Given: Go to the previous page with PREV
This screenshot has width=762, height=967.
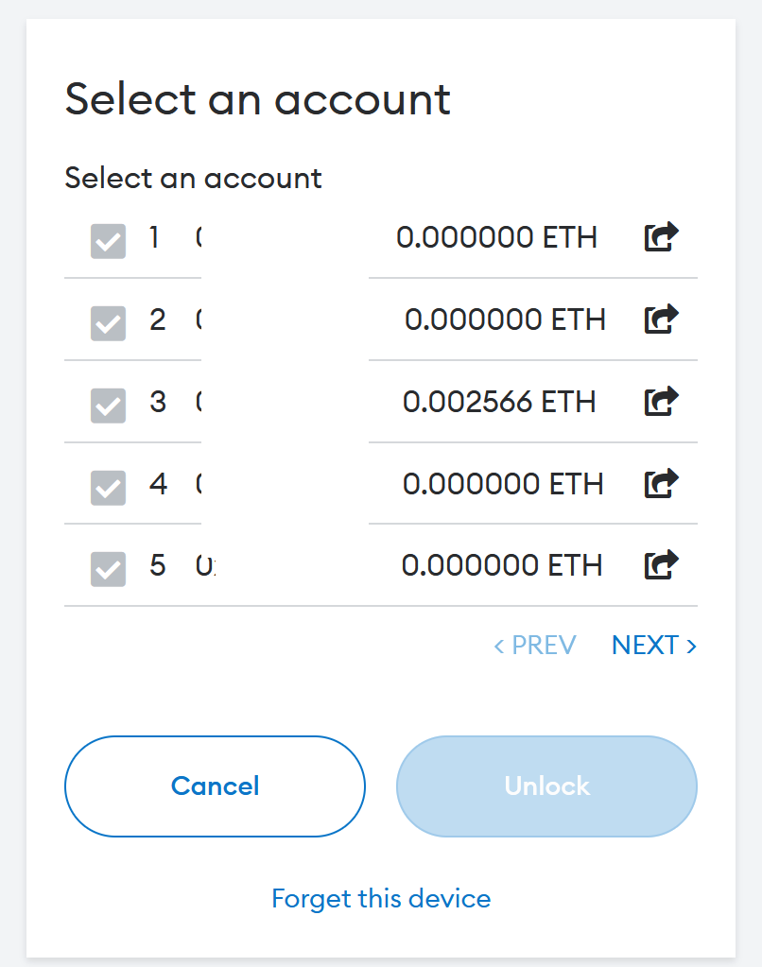Looking at the screenshot, I should click(535, 645).
